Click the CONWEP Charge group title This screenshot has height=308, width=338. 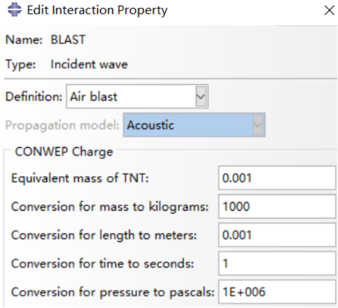coord(64,151)
